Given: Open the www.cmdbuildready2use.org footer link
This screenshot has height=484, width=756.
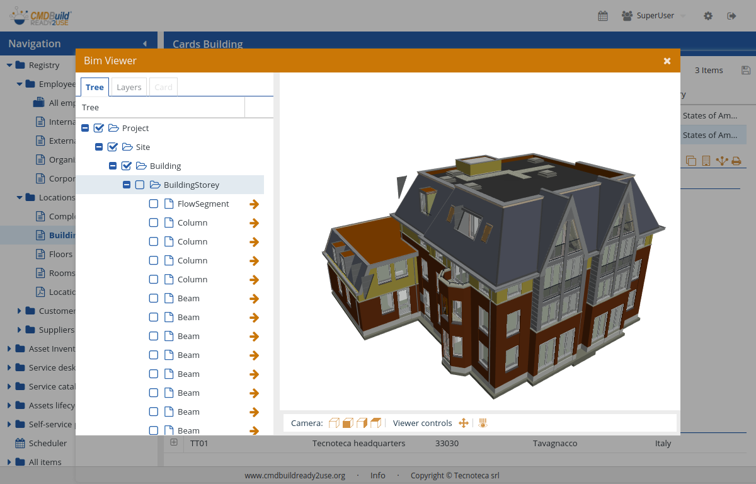Looking at the screenshot, I should 295,476.
